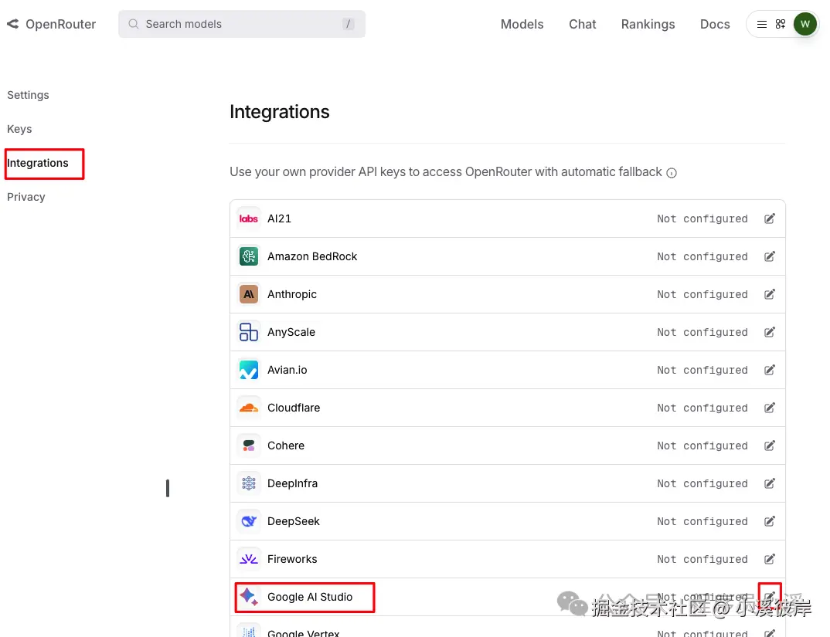830x637 pixels.
Task: Edit the Anthropic integration with the pencil icon
Action: [x=769, y=293]
